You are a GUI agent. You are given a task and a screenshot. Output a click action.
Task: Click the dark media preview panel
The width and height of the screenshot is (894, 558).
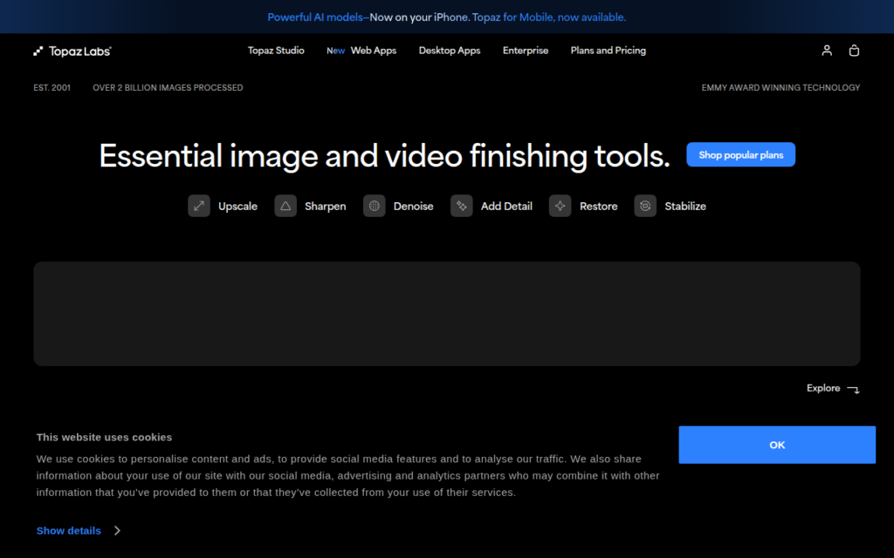tap(447, 314)
